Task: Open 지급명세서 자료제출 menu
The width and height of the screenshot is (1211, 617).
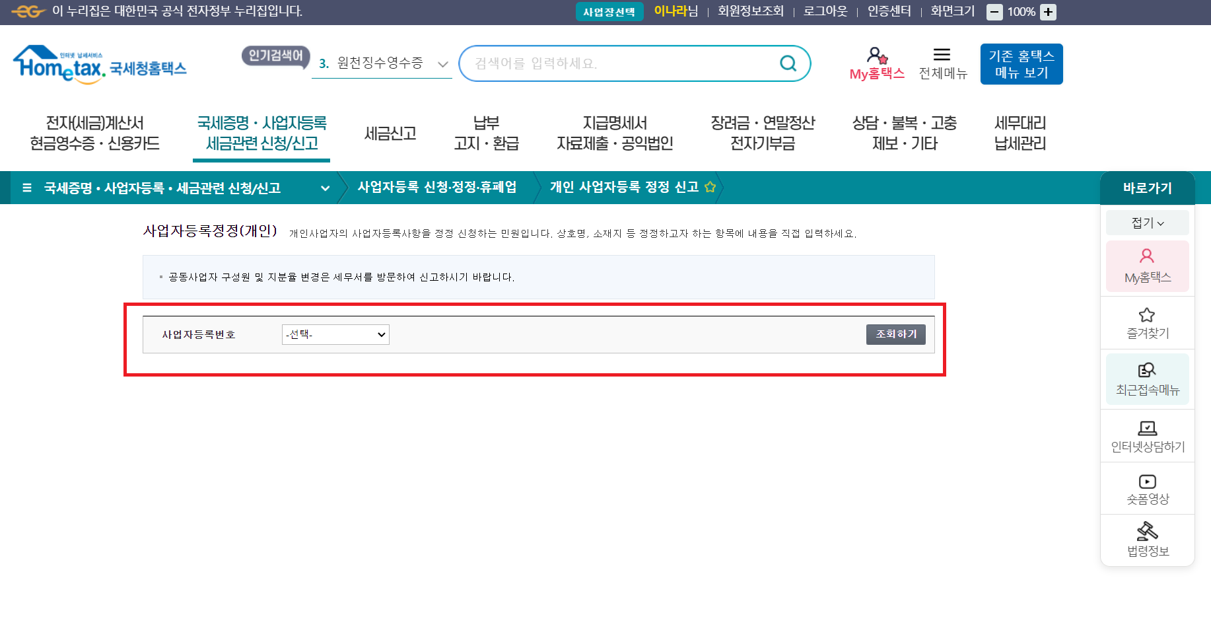Action: click(x=615, y=133)
